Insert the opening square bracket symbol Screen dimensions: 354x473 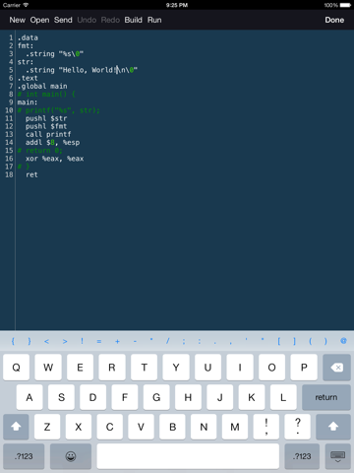(278, 341)
